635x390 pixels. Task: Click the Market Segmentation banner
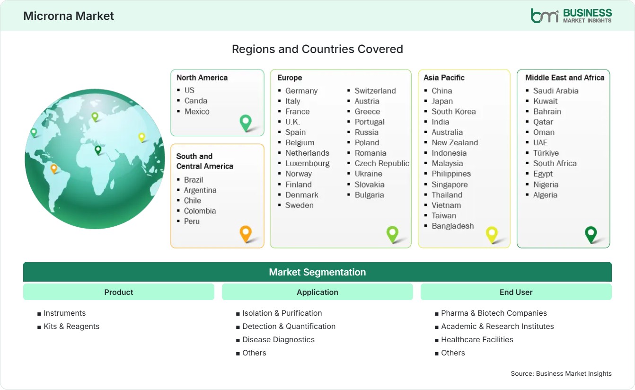(317, 272)
